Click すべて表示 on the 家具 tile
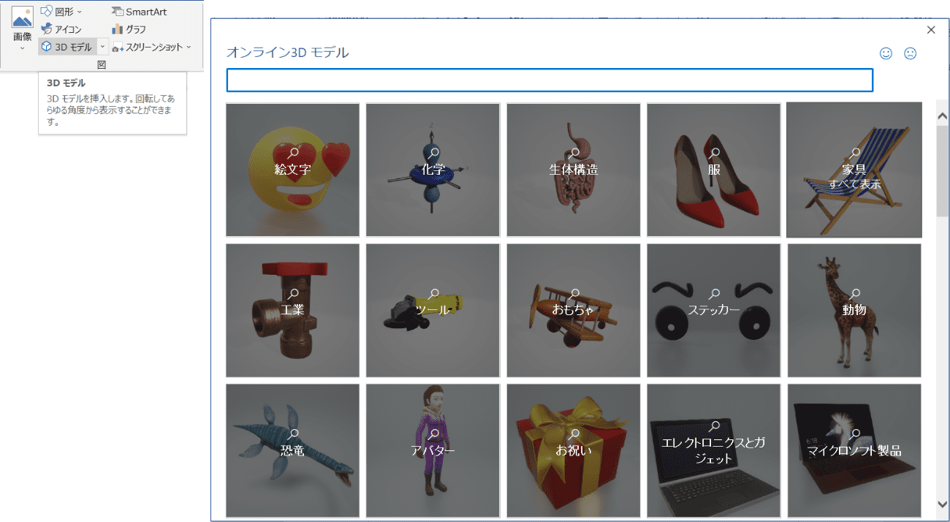 pos(854,184)
